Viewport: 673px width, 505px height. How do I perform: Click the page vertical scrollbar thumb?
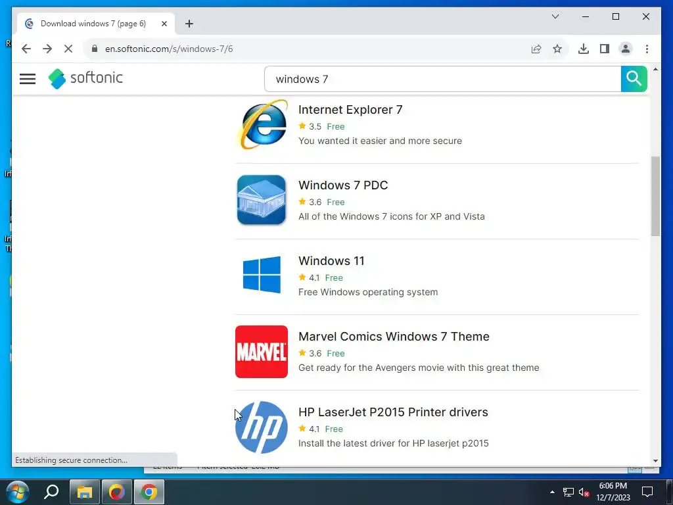coord(655,196)
